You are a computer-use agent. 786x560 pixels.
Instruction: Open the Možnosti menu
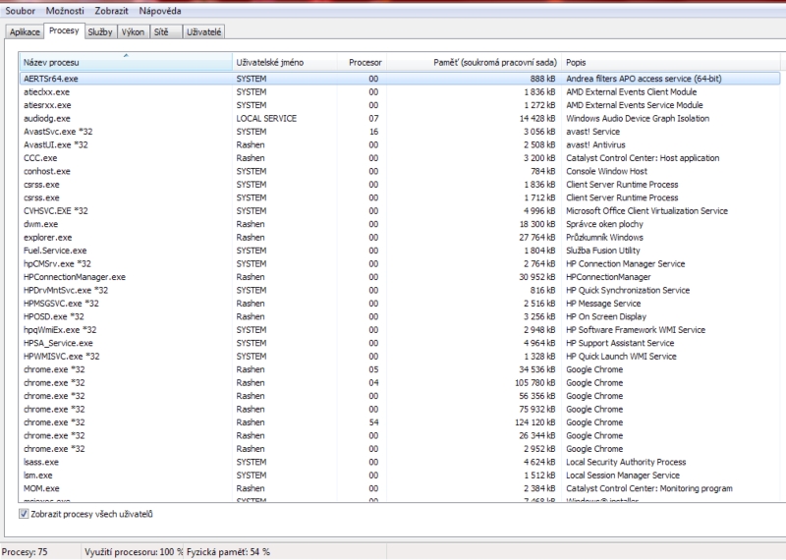coord(65,11)
